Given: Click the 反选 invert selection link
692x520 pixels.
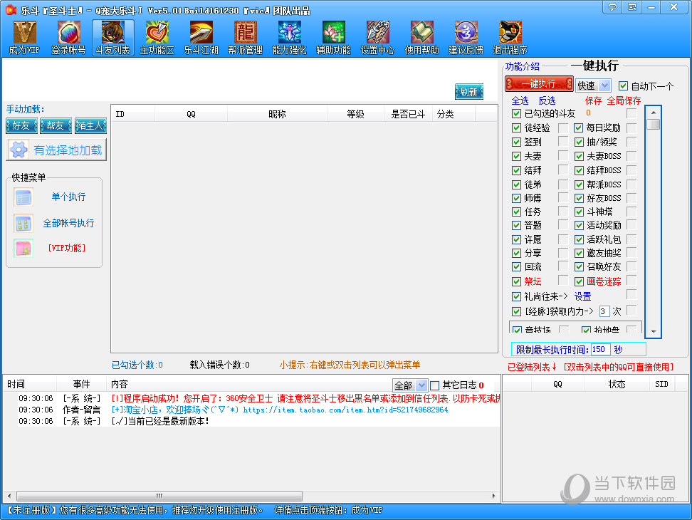Looking at the screenshot, I should (547, 100).
